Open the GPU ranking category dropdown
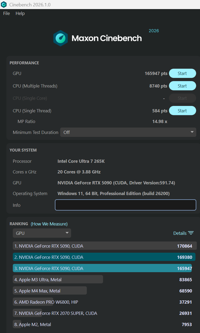The image size is (200, 333). [x=42, y=233]
